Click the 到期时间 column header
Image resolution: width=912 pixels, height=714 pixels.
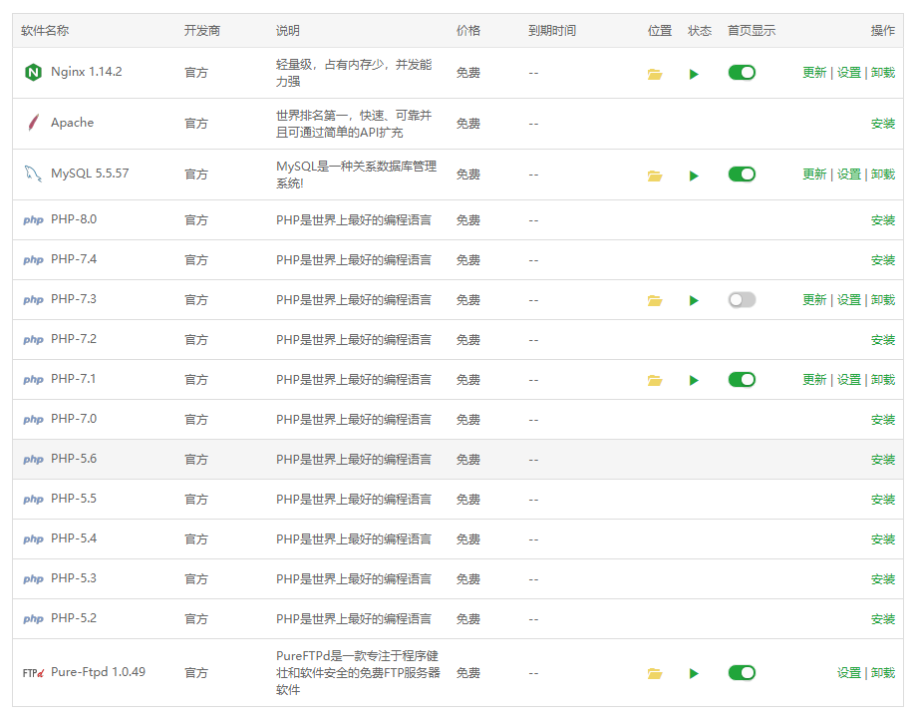point(552,30)
